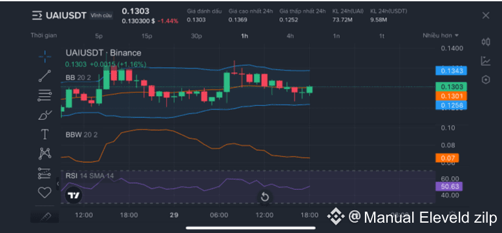Open the candlestick chart type icon
502x233 pixels.
click(486, 42)
